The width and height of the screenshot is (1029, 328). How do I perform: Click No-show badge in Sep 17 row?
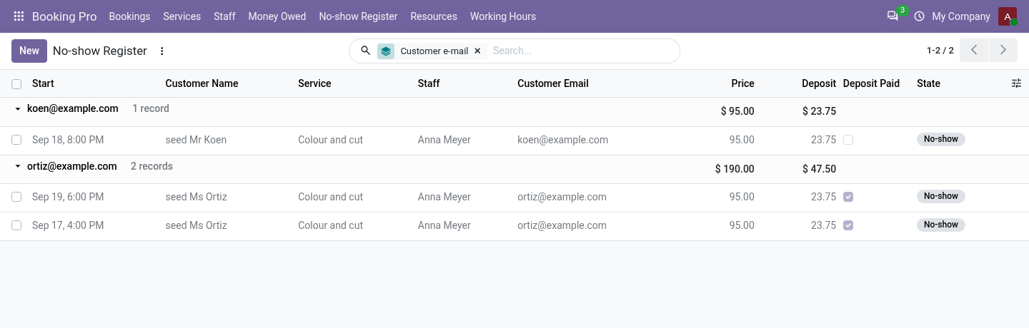pyautogui.click(x=940, y=225)
